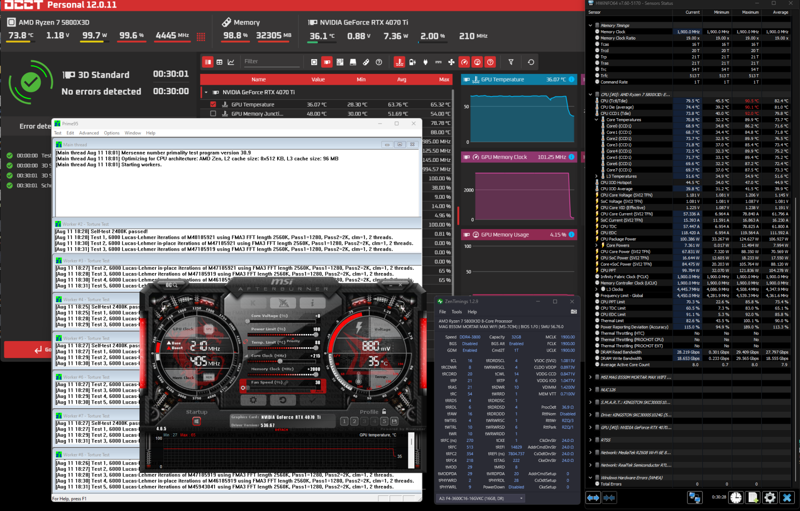This screenshot has width=800, height=511.
Task: Reset HWiNFO clock timer
Action: (x=736, y=497)
